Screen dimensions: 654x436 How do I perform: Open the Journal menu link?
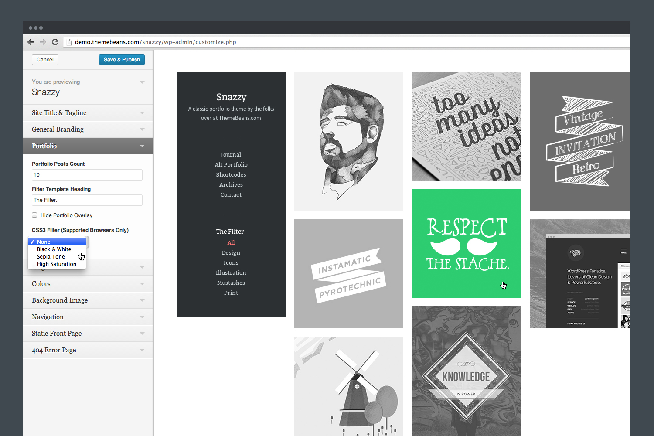click(x=231, y=155)
